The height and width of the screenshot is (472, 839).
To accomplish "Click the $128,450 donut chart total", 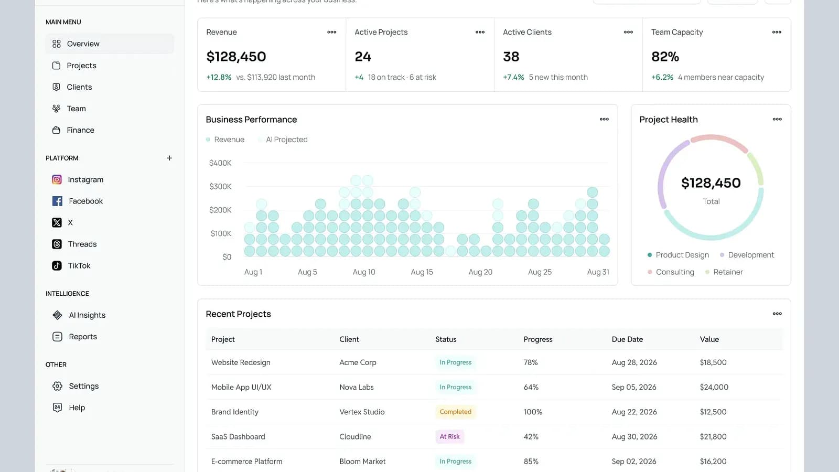I will 711,183.
